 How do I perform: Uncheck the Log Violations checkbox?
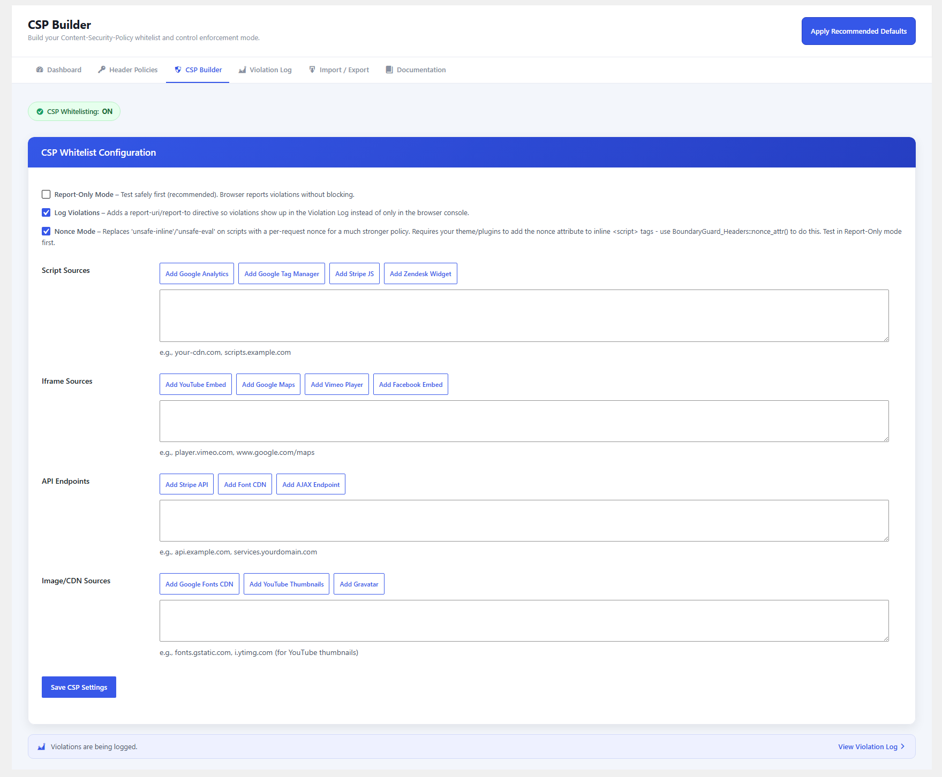click(46, 212)
